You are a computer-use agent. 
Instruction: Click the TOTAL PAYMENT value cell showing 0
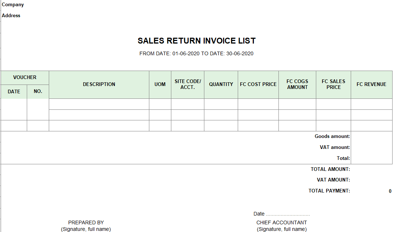click(372, 191)
